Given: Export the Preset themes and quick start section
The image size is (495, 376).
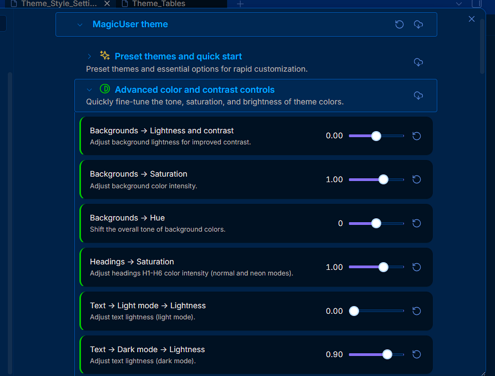Looking at the screenshot, I should pos(418,62).
